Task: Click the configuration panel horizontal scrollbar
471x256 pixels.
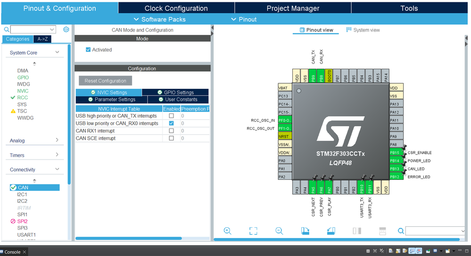Action: (129, 238)
